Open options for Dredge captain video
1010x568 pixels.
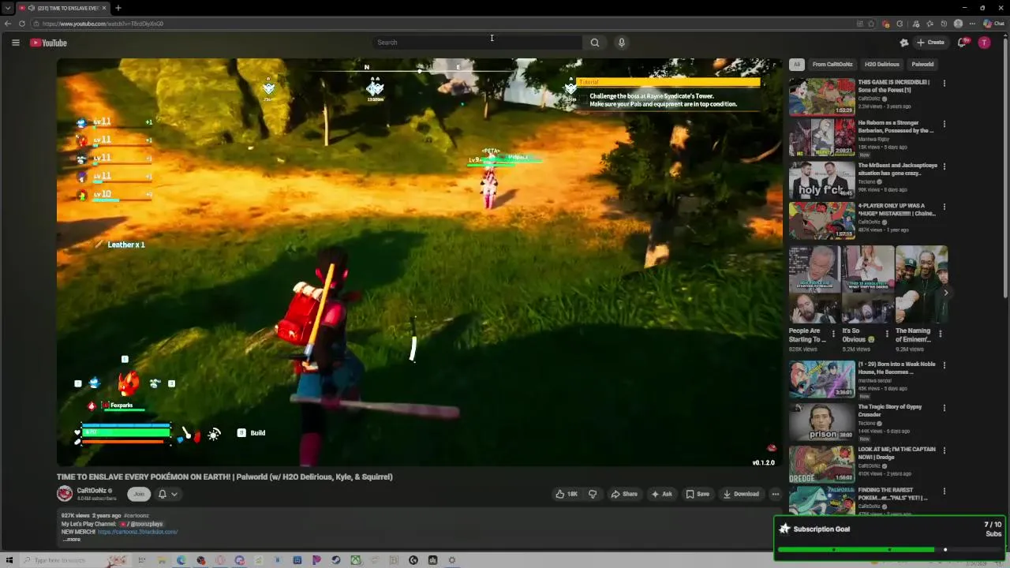click(x=944, y=450)
